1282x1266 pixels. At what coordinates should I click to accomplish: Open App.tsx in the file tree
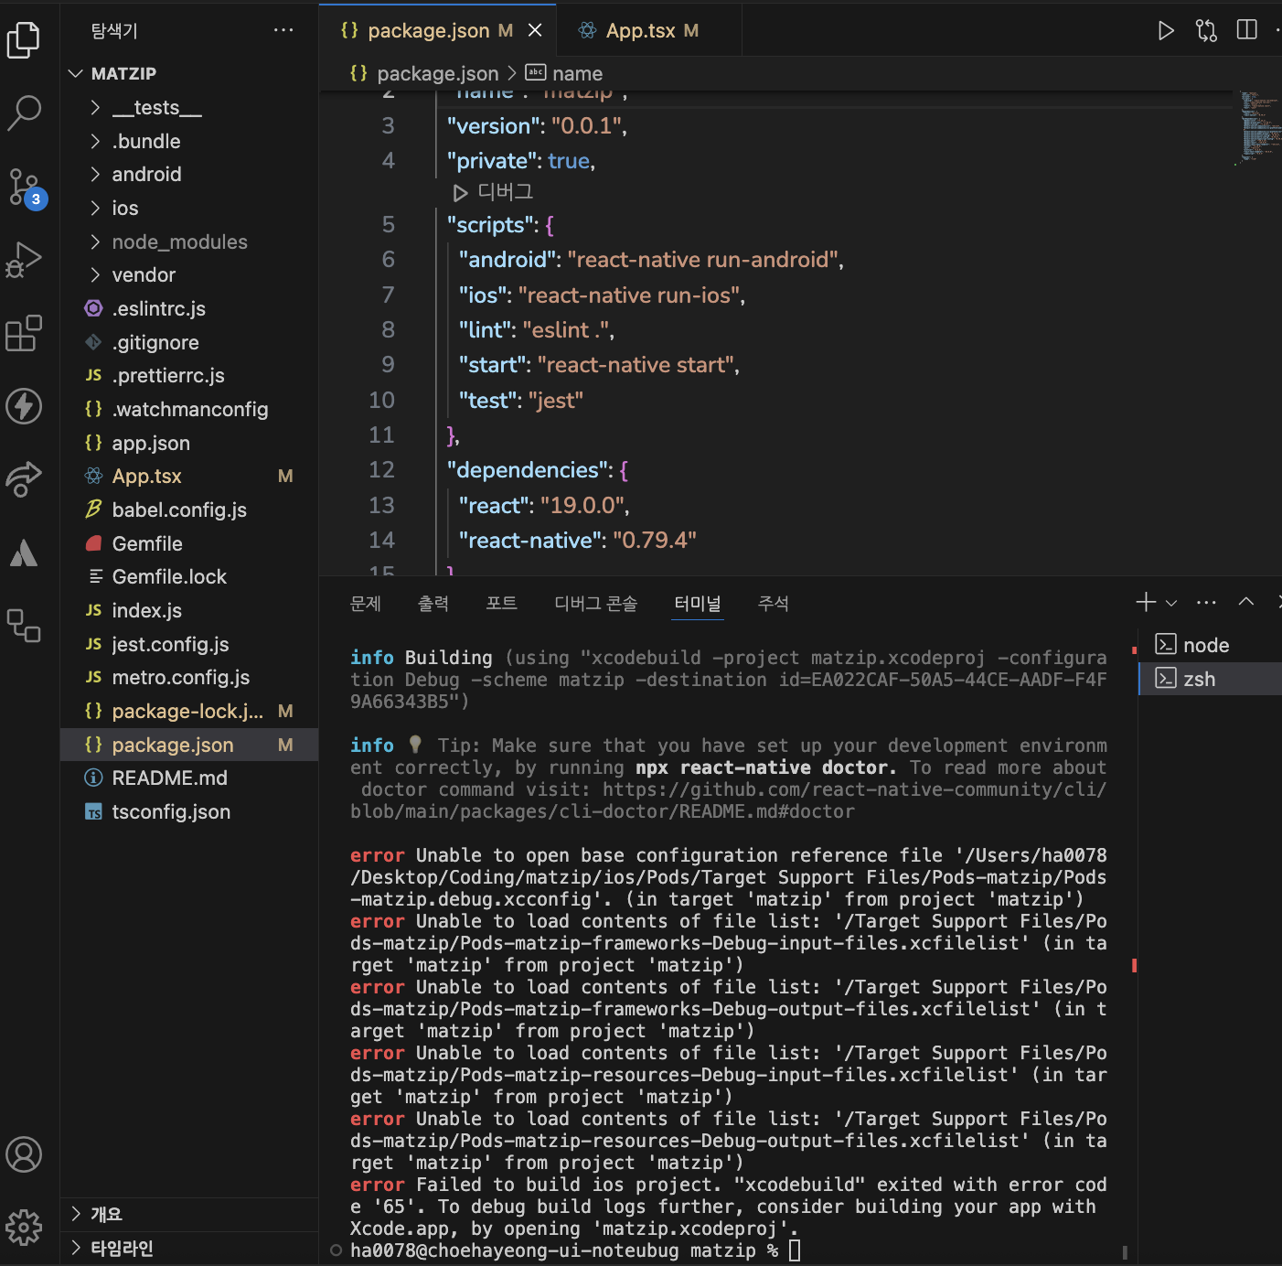click(x=189, y=476)
